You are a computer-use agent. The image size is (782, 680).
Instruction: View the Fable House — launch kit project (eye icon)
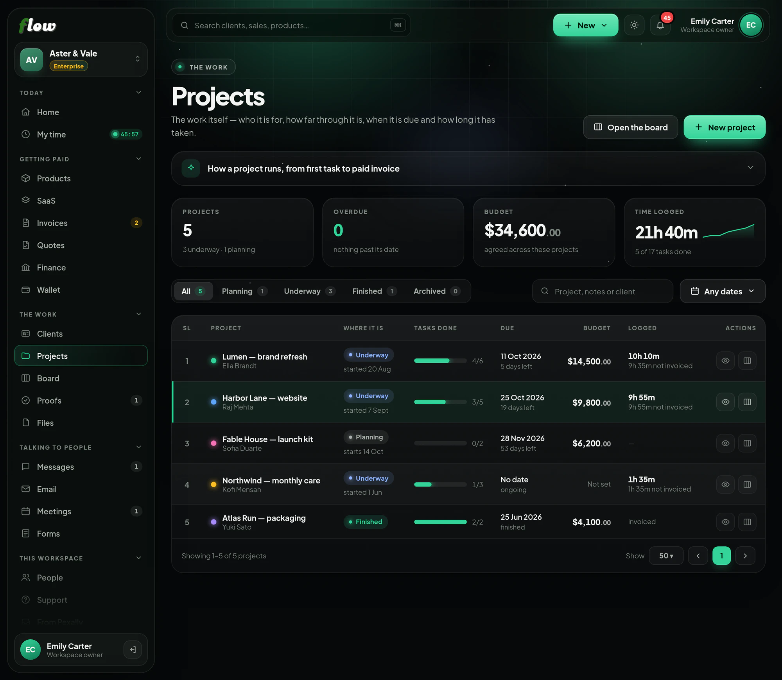coord(725,443)
